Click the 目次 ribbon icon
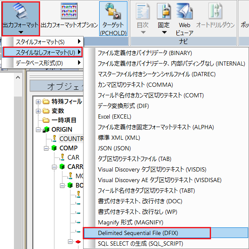This screenshot has height=249, width=249. point(143,11)
